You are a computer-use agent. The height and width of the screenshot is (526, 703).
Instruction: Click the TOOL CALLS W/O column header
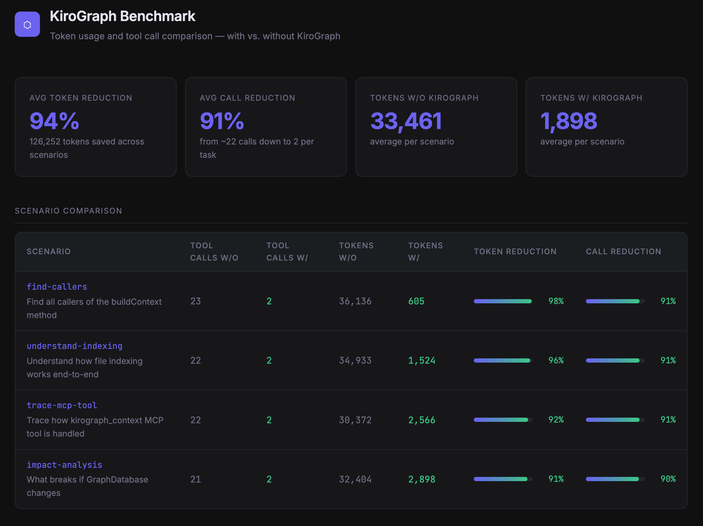pyautogui.click(x=214, y=251)
